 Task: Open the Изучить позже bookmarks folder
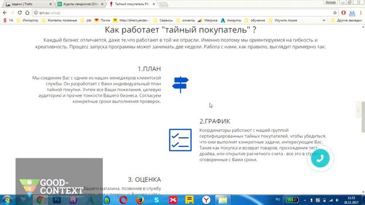coord(283,20)
